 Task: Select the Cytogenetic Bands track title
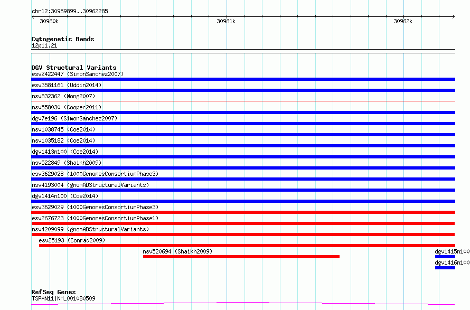click(63, 39)
